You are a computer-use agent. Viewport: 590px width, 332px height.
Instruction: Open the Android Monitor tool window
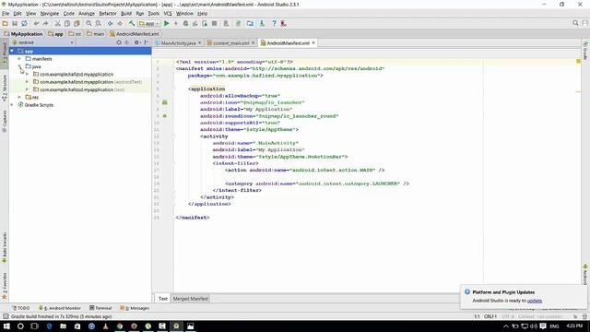tap(60, 308)
